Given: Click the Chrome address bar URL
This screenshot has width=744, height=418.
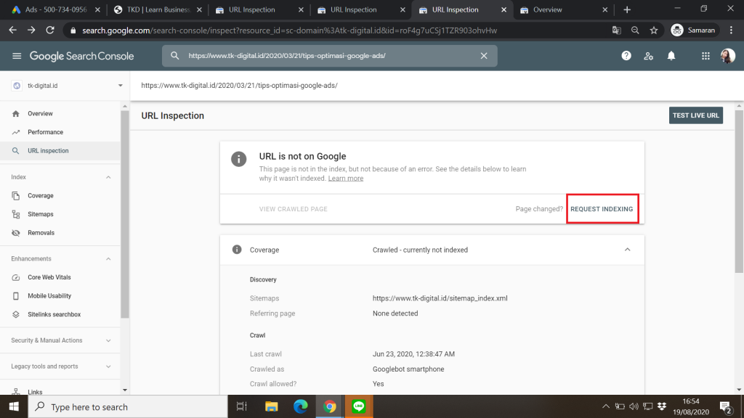Looking at the screenshot, I should point(289,30).
